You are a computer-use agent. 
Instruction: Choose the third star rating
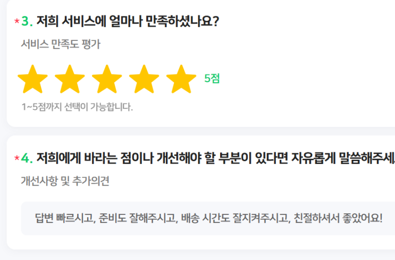[x=107, y=80]
